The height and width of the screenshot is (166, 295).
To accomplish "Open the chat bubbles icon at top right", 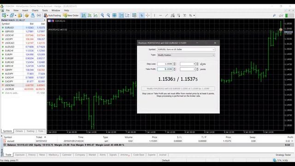I will (x=281, y=15).
